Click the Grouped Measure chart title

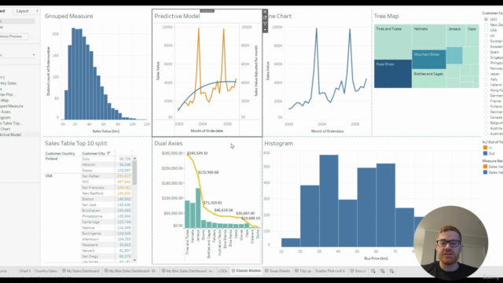(x=68, y=16)
